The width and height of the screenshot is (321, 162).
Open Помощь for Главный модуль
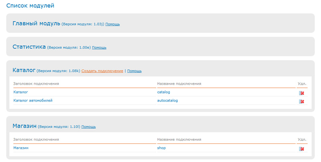pyautogui.click(x=112, y=24)
